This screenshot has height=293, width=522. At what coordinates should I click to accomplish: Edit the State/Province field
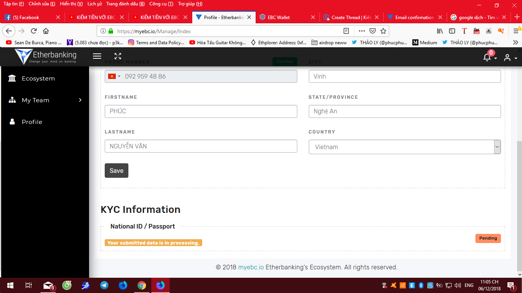(405, 111)
